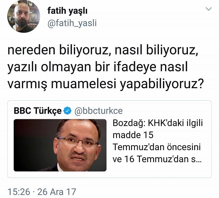
Task: Open the @bbcturkce handle
Action: pos(98,111)
